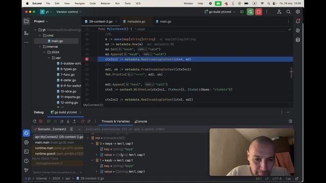
Task: Open the Services sidebar icon
Action: click(x=26, y=142)
